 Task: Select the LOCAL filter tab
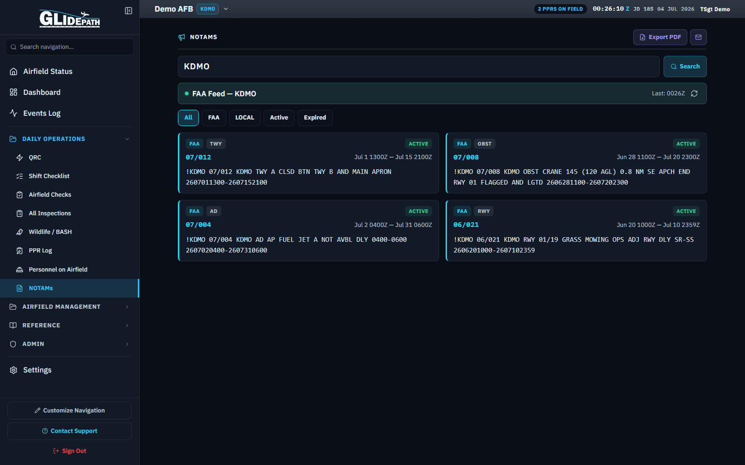coord(244,118)
